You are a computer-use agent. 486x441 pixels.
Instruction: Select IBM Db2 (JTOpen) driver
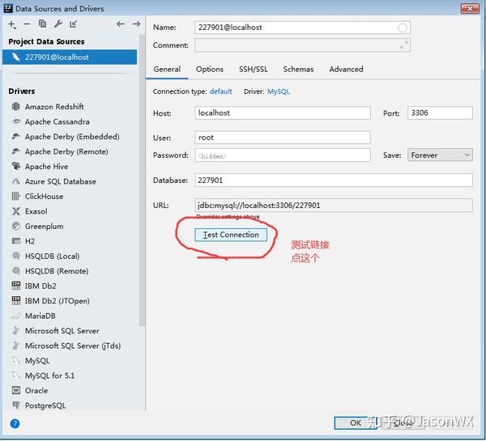coord(57,301)
